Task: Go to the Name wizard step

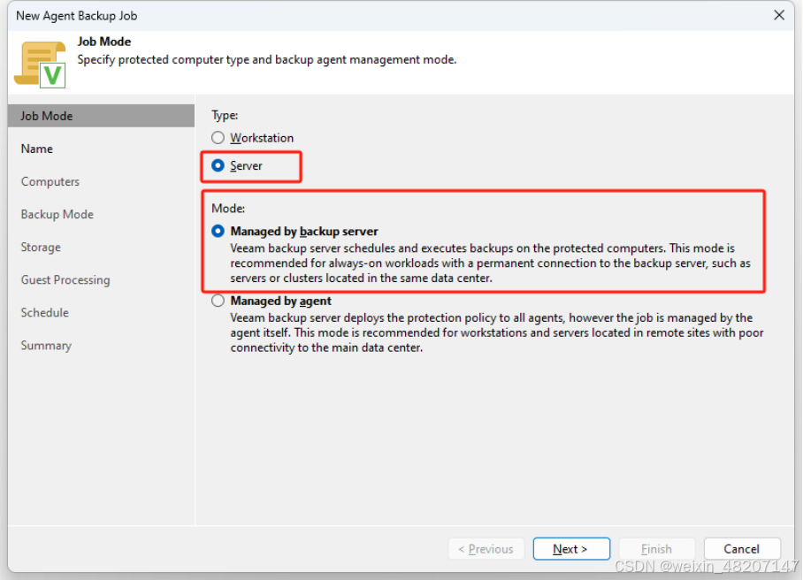Action: tap(37, 149)
